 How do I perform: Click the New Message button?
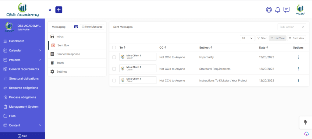point(92,27)
